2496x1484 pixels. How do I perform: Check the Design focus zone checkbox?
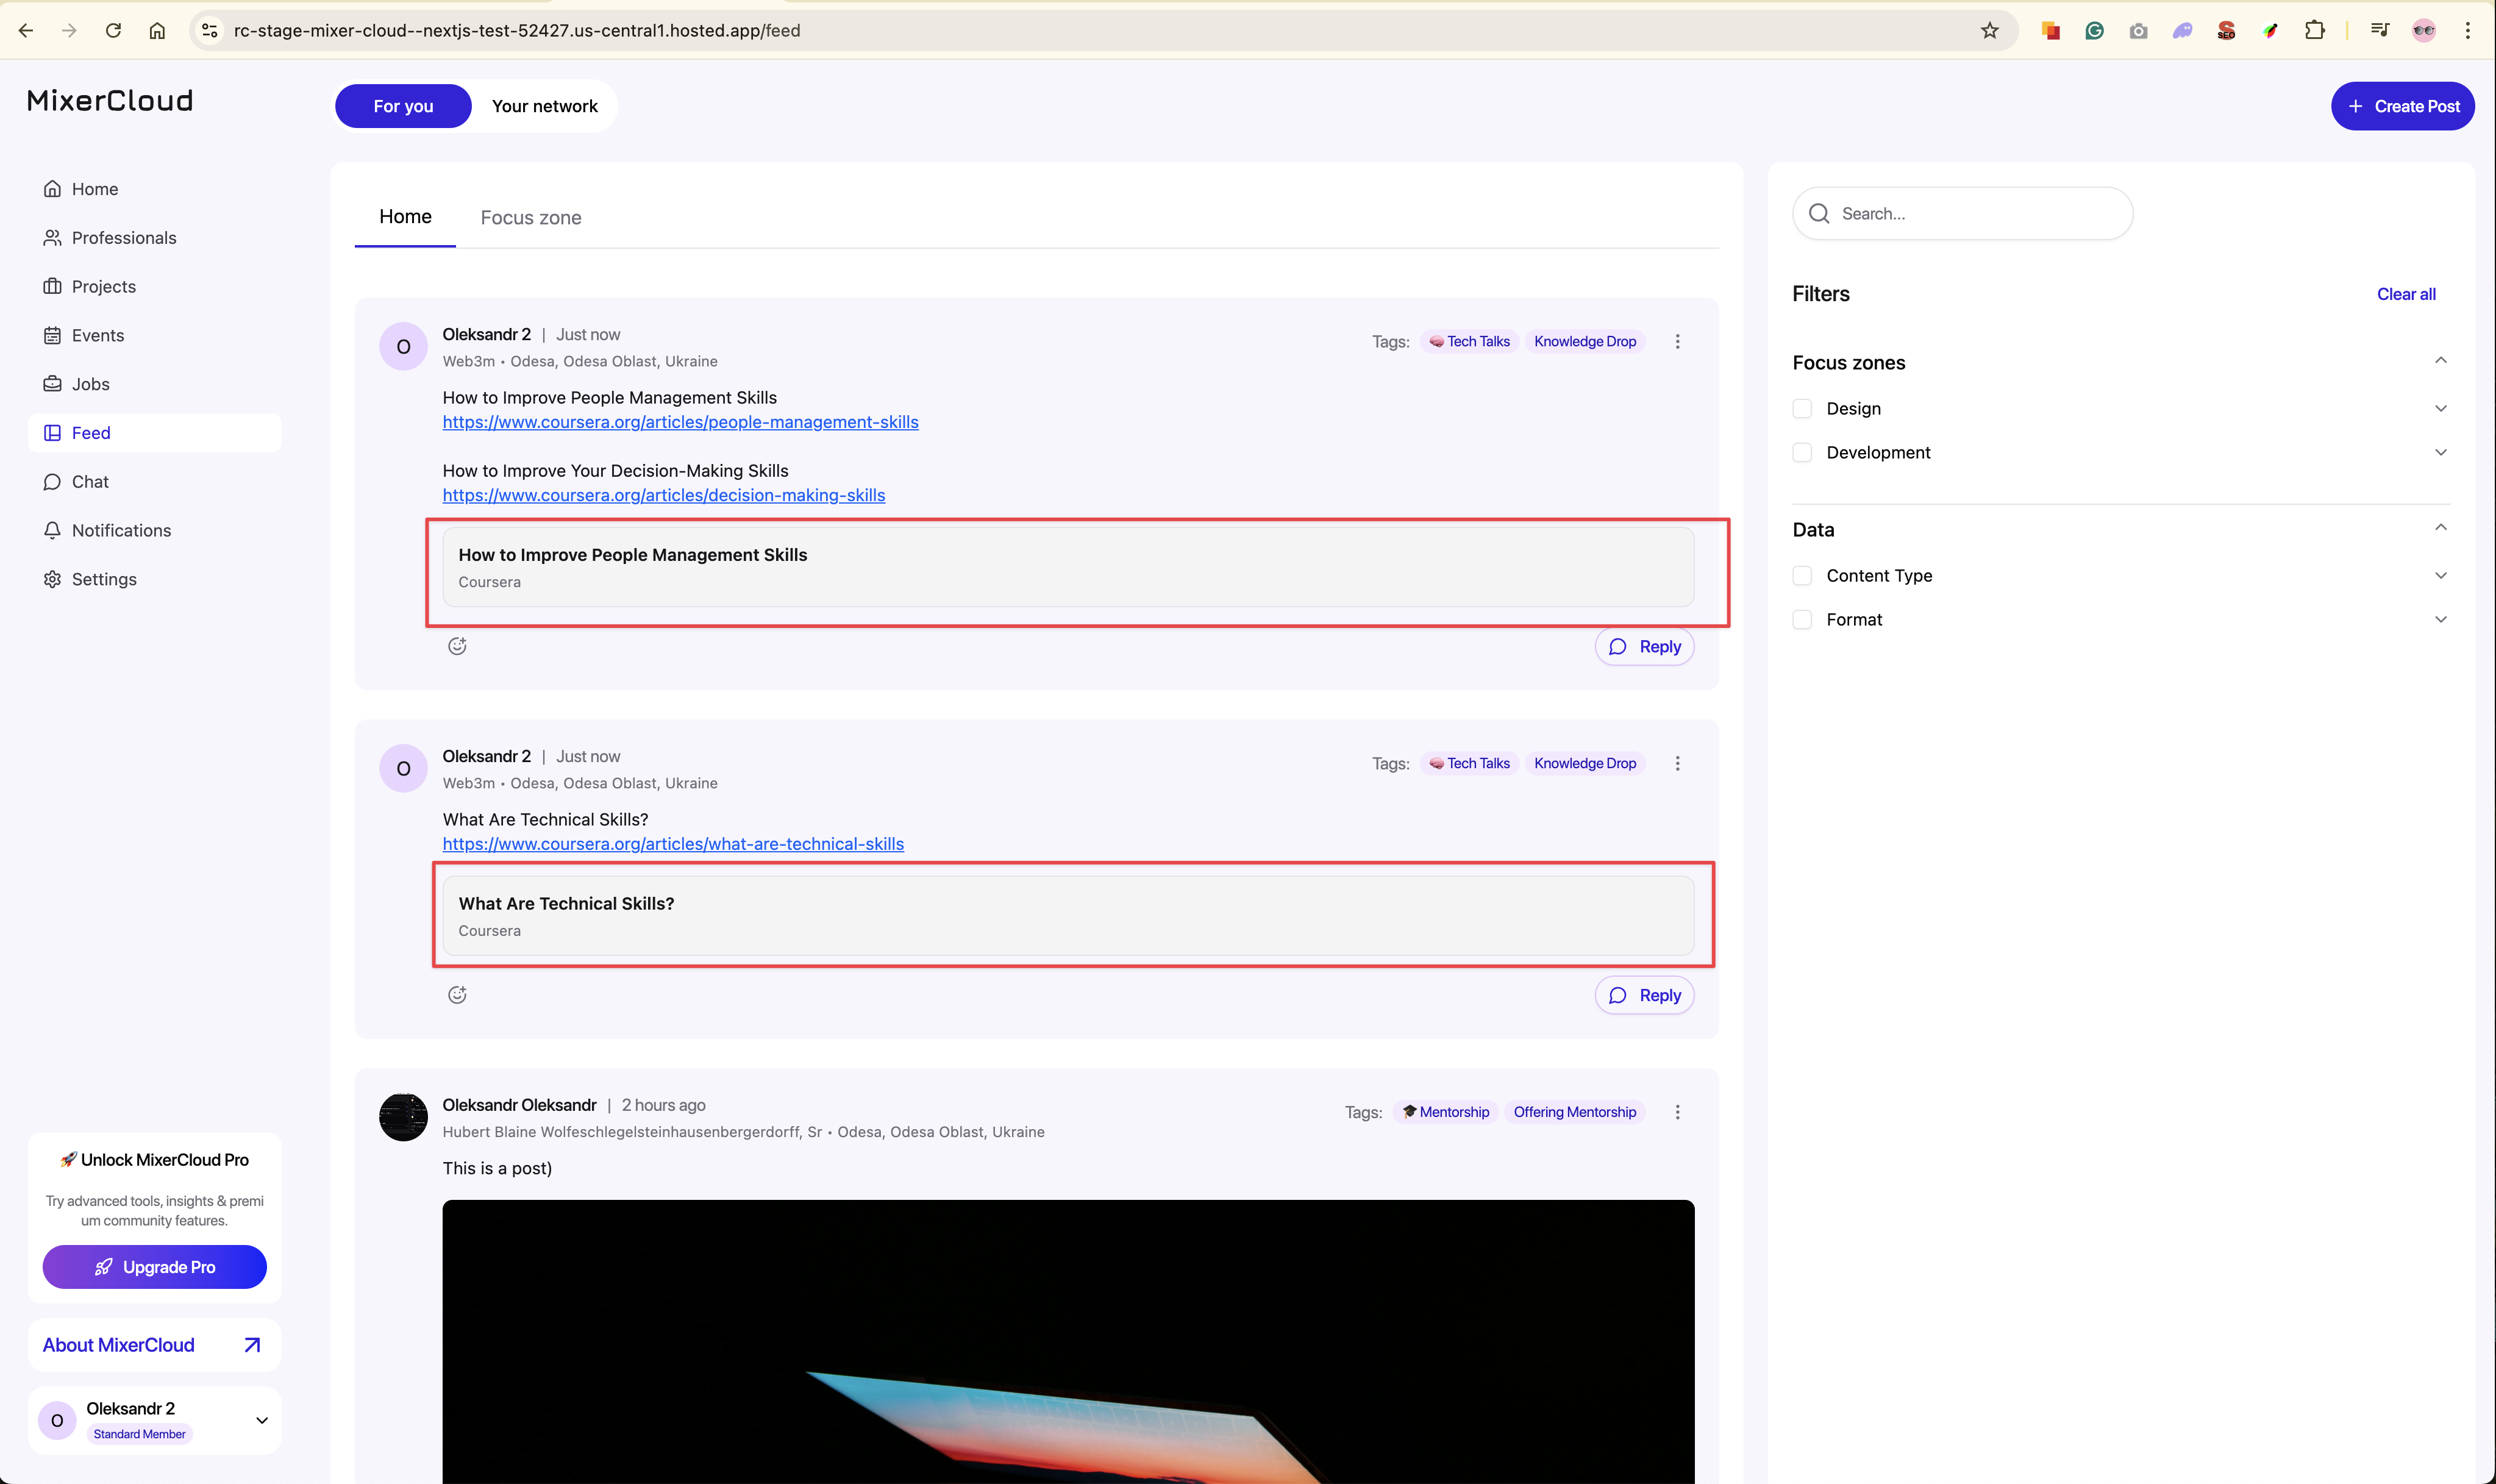tap(1802, 408)
